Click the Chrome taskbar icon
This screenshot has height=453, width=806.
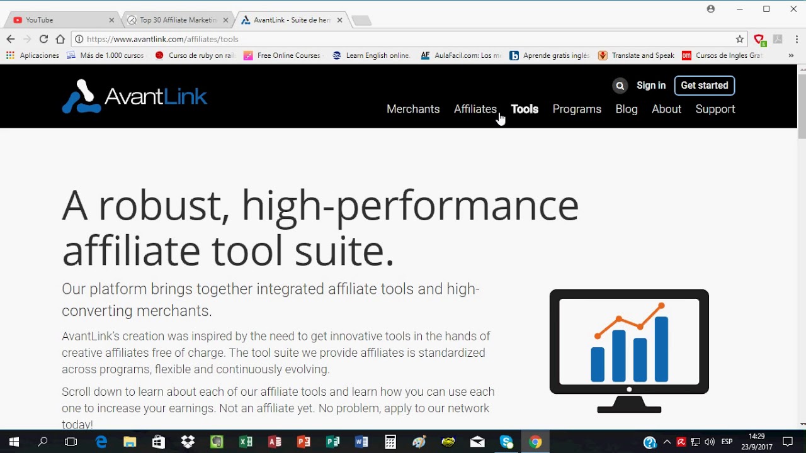point(535,442)
